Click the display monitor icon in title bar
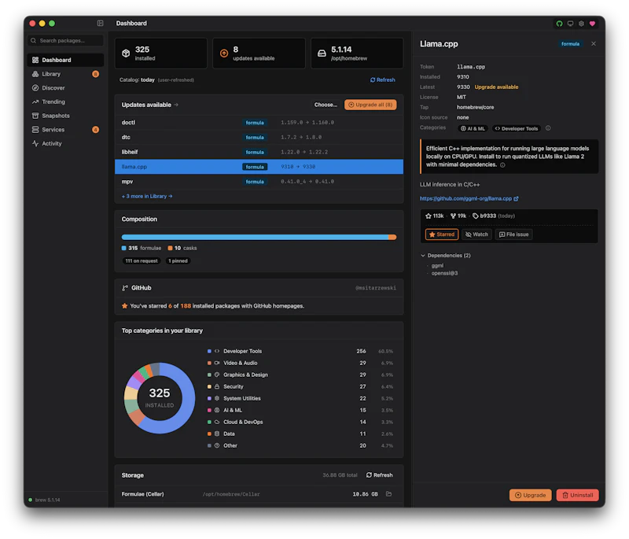 [570, 24]
